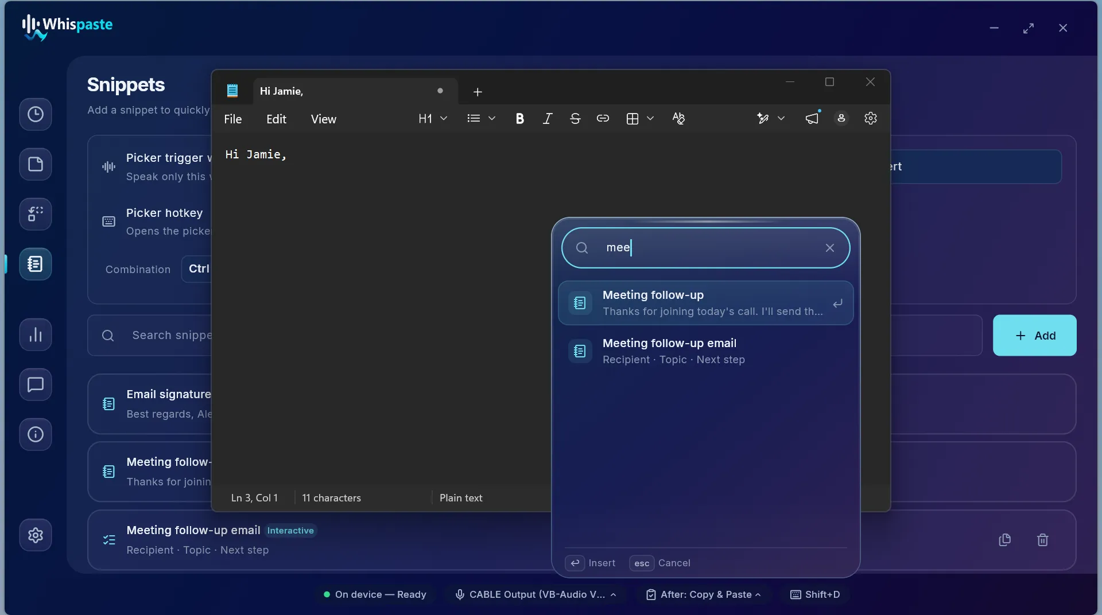Add a new Notepad tab

[478, 92]
